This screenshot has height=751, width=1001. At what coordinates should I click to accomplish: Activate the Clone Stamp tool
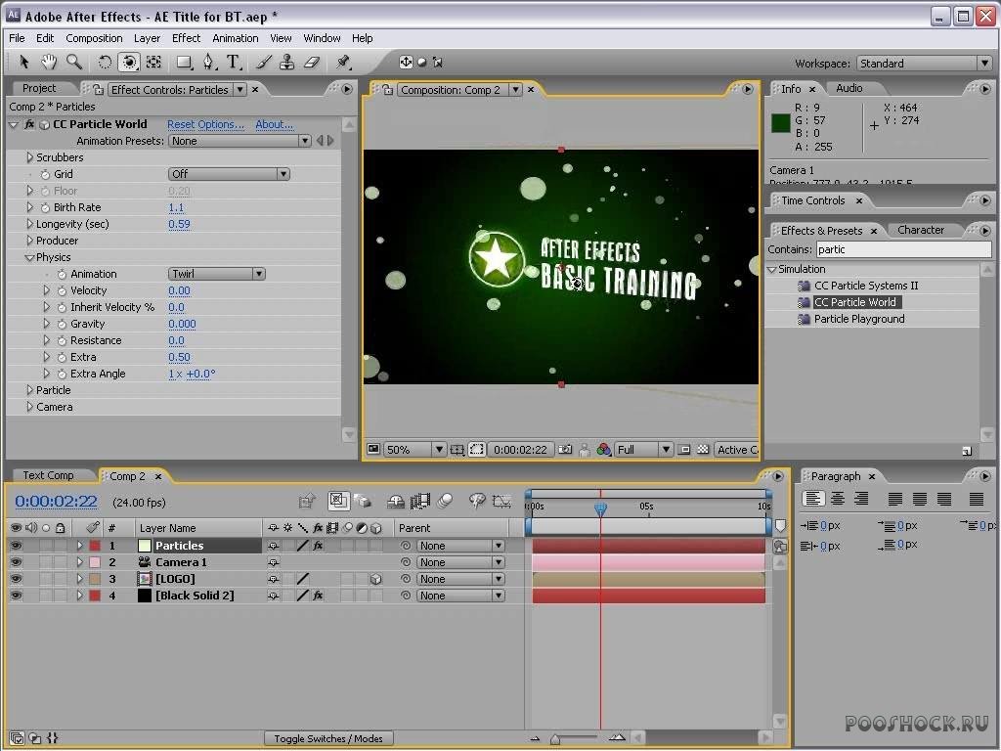287,63
